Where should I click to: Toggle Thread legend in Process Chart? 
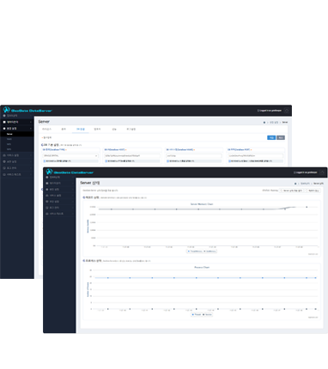click(x=196, y=314)
